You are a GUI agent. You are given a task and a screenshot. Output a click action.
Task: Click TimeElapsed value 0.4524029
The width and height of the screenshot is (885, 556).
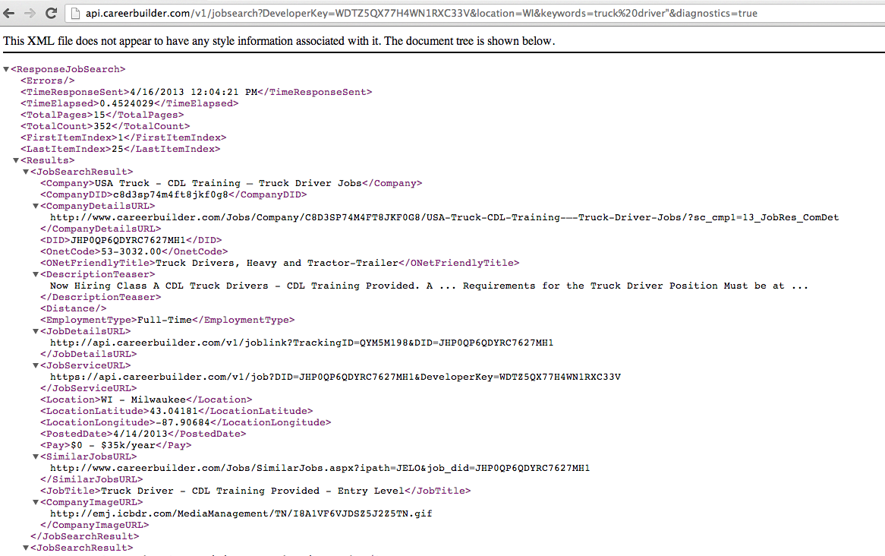coord(127,103)
